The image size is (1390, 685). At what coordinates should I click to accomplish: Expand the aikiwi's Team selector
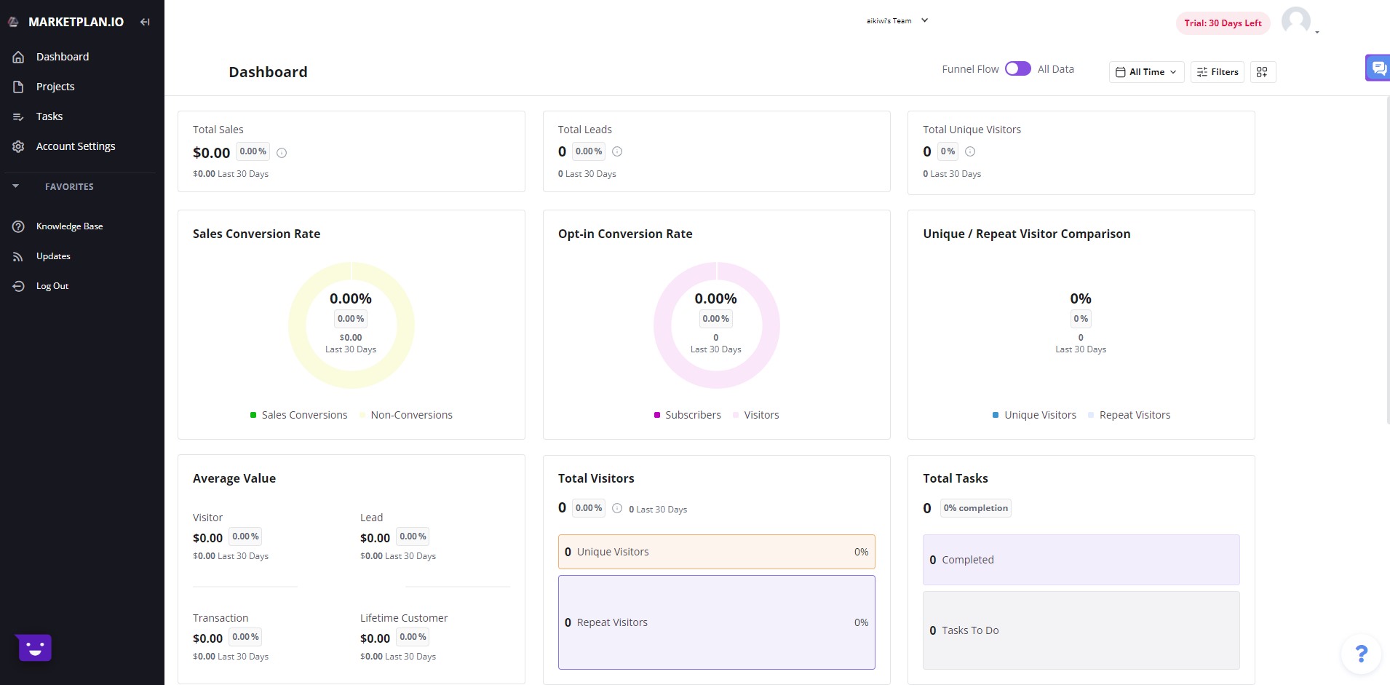897,21
